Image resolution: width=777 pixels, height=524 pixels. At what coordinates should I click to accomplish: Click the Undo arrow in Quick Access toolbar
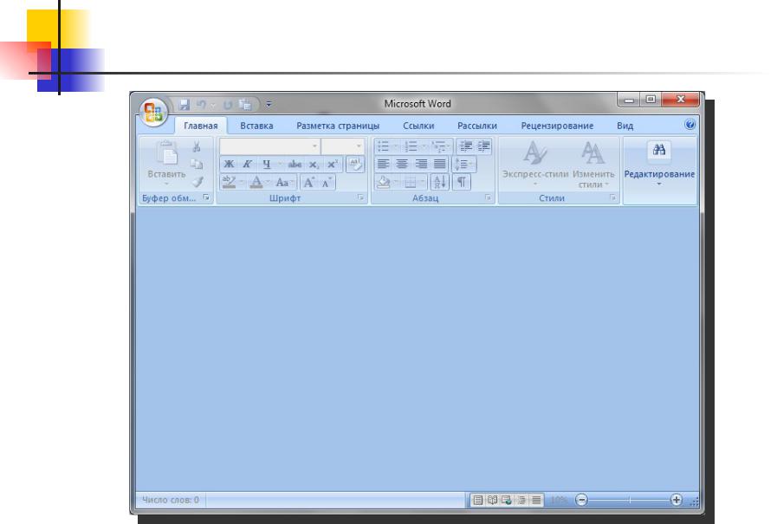[x=201, y=105]
